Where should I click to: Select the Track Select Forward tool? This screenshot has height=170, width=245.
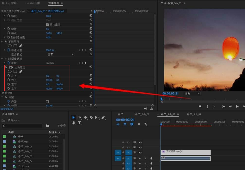79,117
